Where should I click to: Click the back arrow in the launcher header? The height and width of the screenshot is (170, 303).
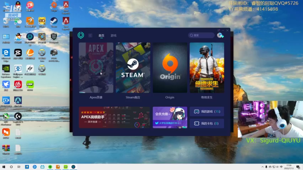(x=90, y=36)
